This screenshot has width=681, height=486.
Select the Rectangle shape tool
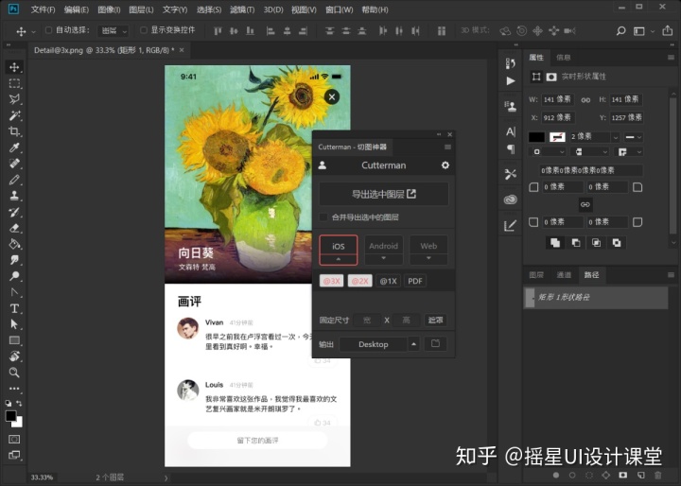[14, 340]
